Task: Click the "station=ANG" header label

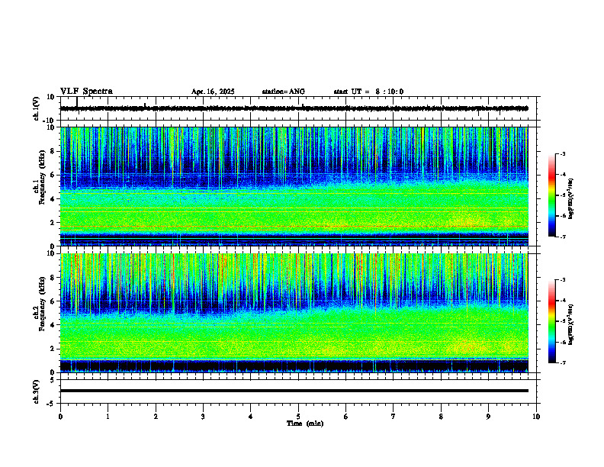Action: point(284,92)
